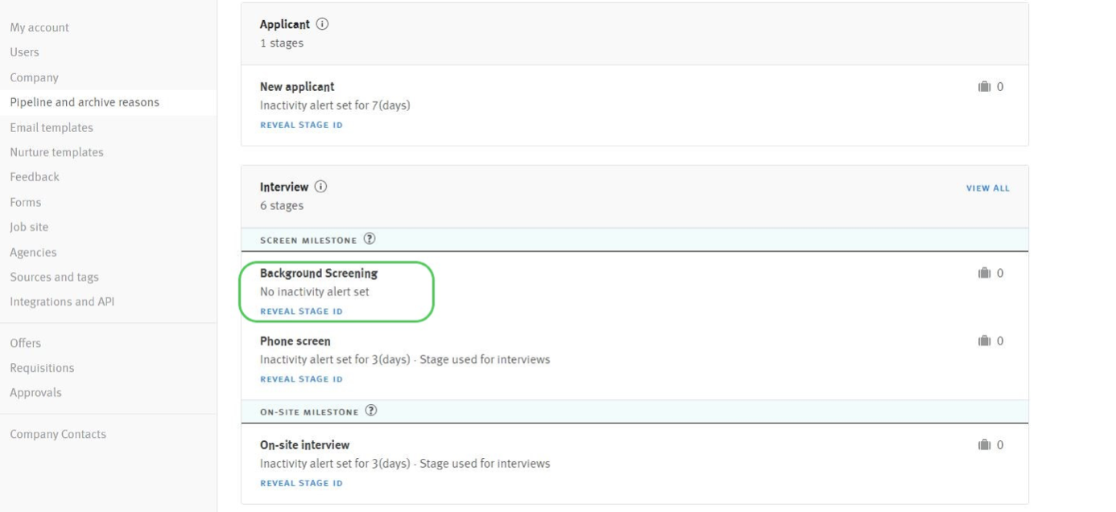Click View All in Interview section
Screen dimensions: 1116x512
[987, 188]
